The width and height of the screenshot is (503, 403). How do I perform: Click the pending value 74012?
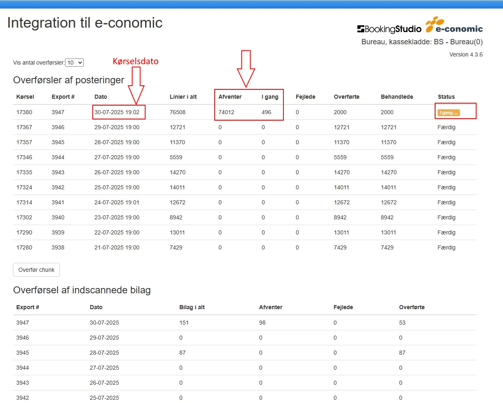click(226, 112)
